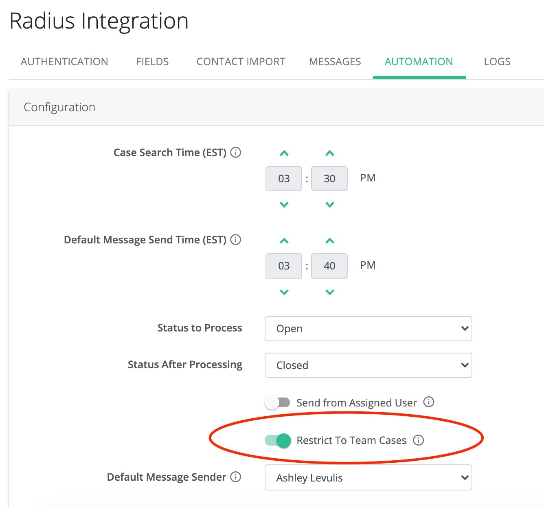544x508 pixels.
Task: Decrease Case Search Time minutes with down arrow
Action: pos(329,205)
